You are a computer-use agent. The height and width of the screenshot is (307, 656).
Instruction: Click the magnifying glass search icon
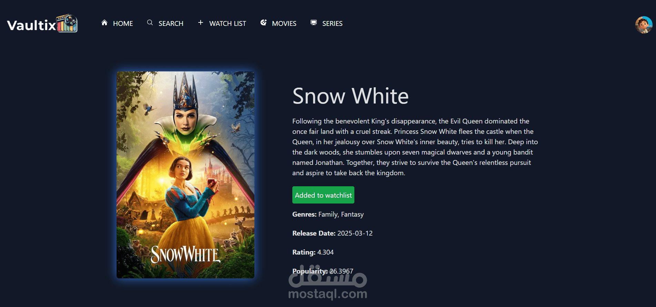click(x=150, y=23)
